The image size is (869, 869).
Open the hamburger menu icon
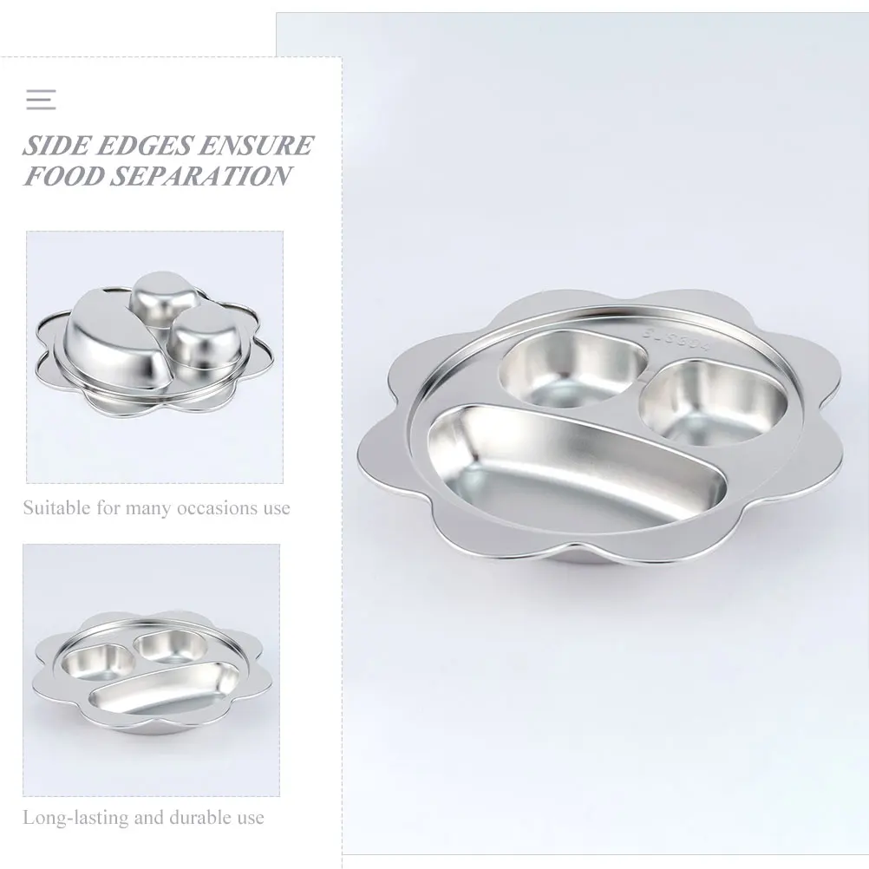click(x=41, y=100)
